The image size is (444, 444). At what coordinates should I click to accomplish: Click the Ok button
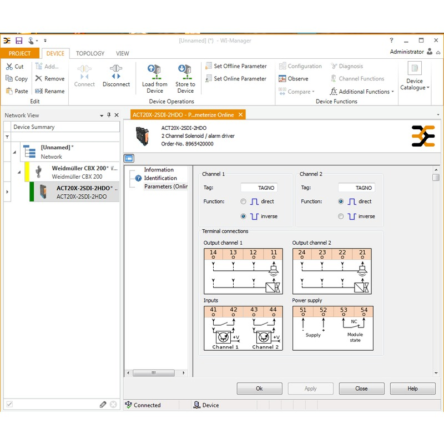(x=259, y=389)
